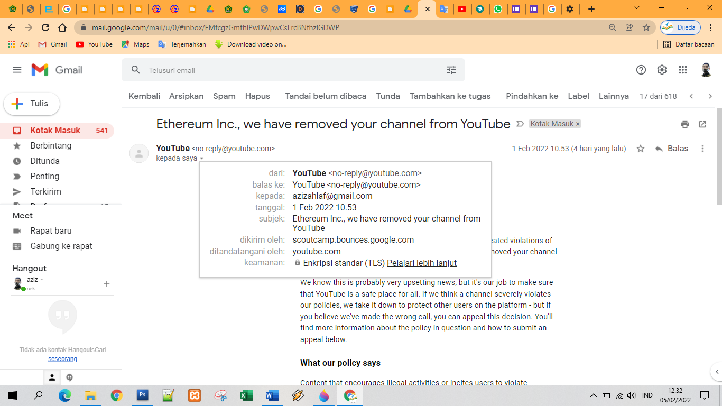Share this page icon in address bar
Viewport: 722px width, 406px height.
[629, 27]
